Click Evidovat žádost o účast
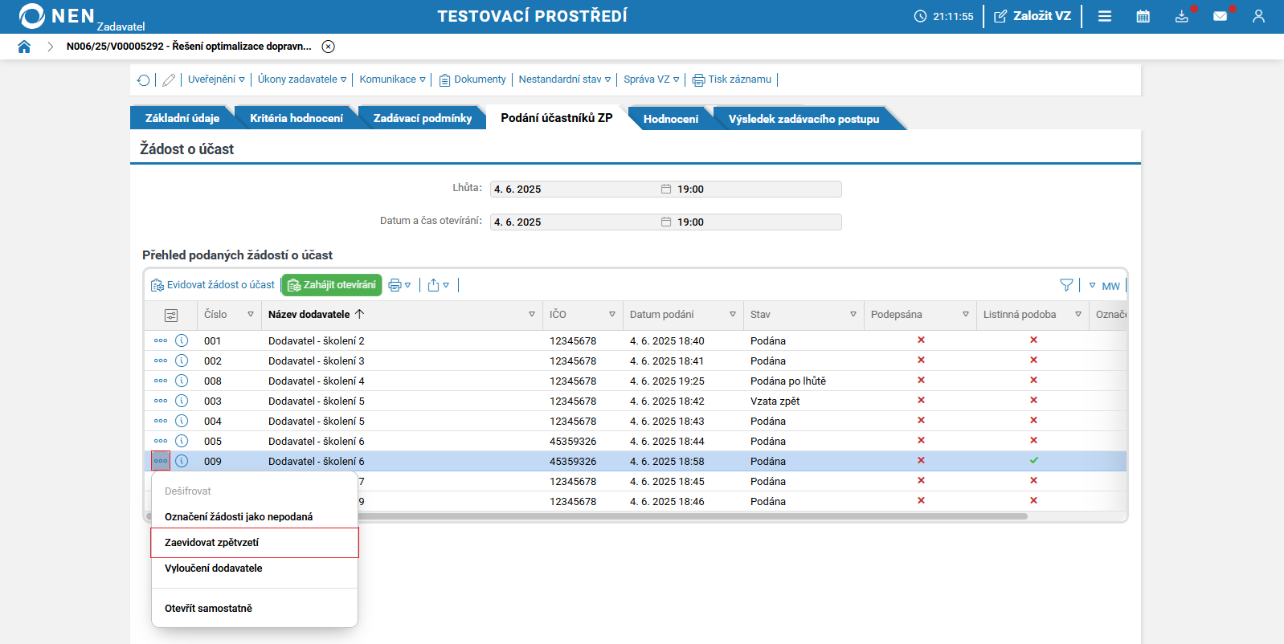This screenshot has width=1284, height=644. point(213,285)
